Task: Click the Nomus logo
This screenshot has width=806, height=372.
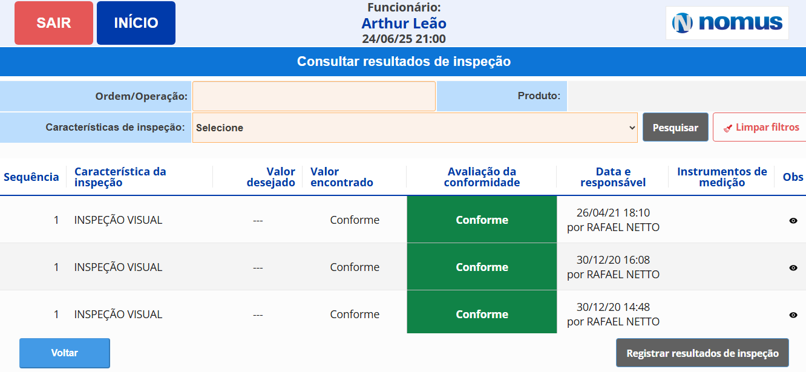Action: [x=727, y=23]
